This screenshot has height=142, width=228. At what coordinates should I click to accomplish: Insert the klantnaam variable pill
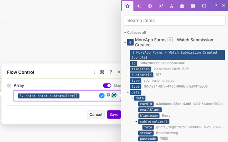click(149, 116)
